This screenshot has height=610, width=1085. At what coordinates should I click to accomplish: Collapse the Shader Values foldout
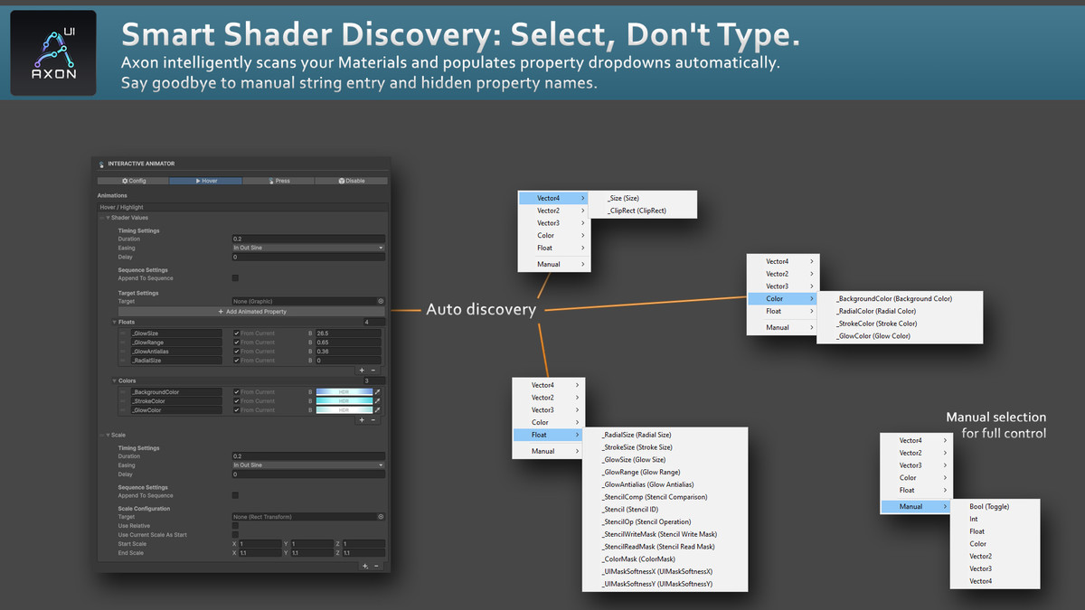(x=108, y=218)
